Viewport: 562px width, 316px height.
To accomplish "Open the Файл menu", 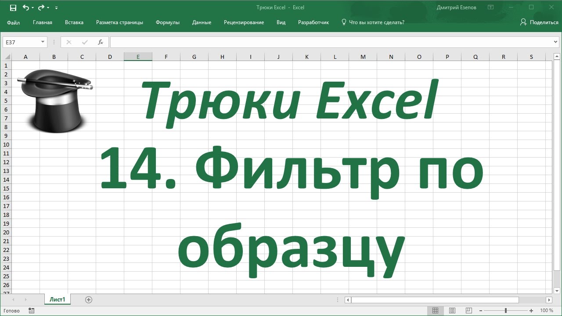I will pos(13,22).
